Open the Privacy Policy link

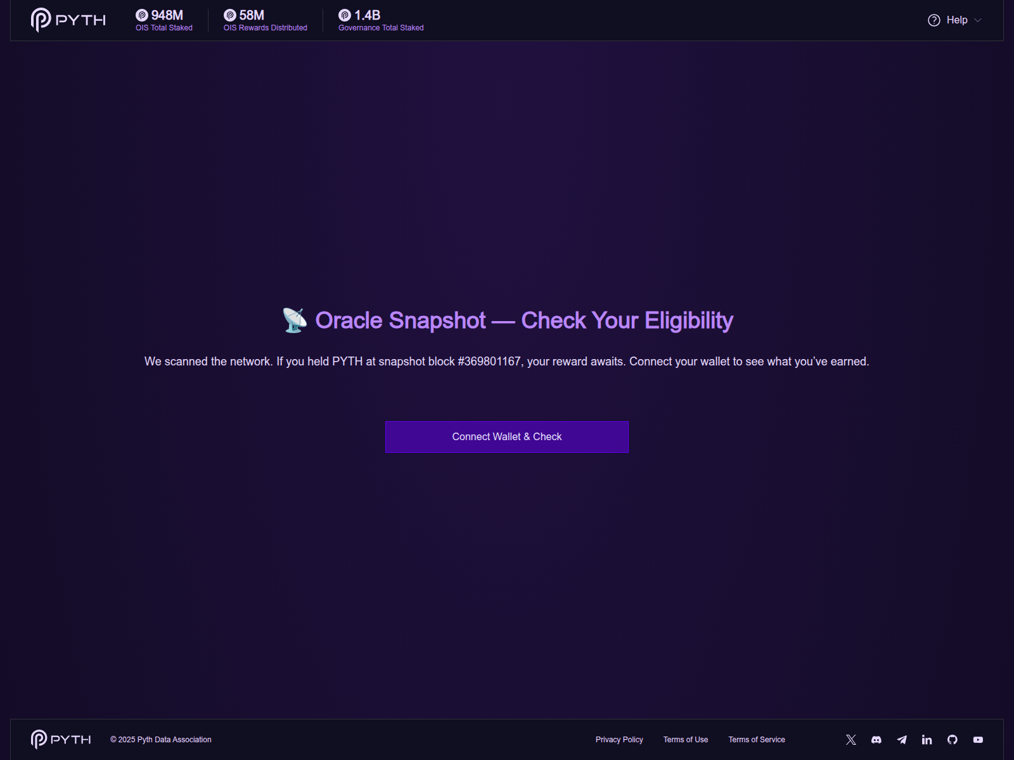[x=619, y=740]
